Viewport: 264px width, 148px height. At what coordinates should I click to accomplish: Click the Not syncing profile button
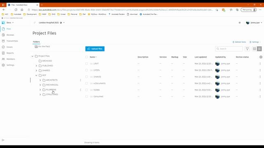[248, 10]
